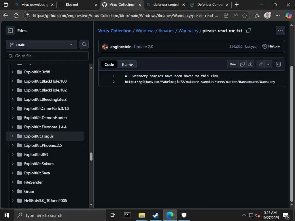The image size is (295, 221).
Task: Click the page vertical scrollbar thumb
Action: click(292, 134)
